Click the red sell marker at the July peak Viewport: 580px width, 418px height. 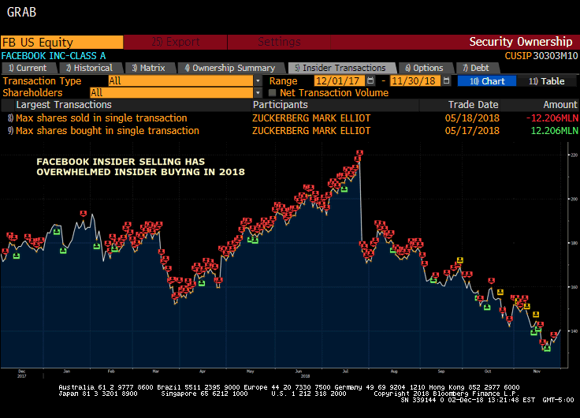[x=359, y=153]
